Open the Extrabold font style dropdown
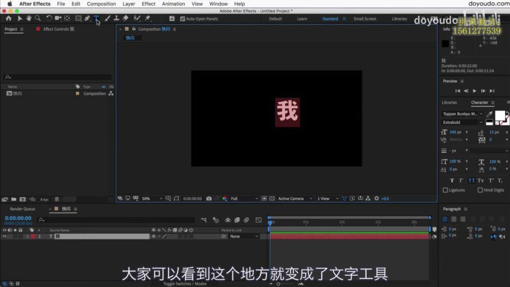Screen dimensions: 510x287 click(462, 122)
